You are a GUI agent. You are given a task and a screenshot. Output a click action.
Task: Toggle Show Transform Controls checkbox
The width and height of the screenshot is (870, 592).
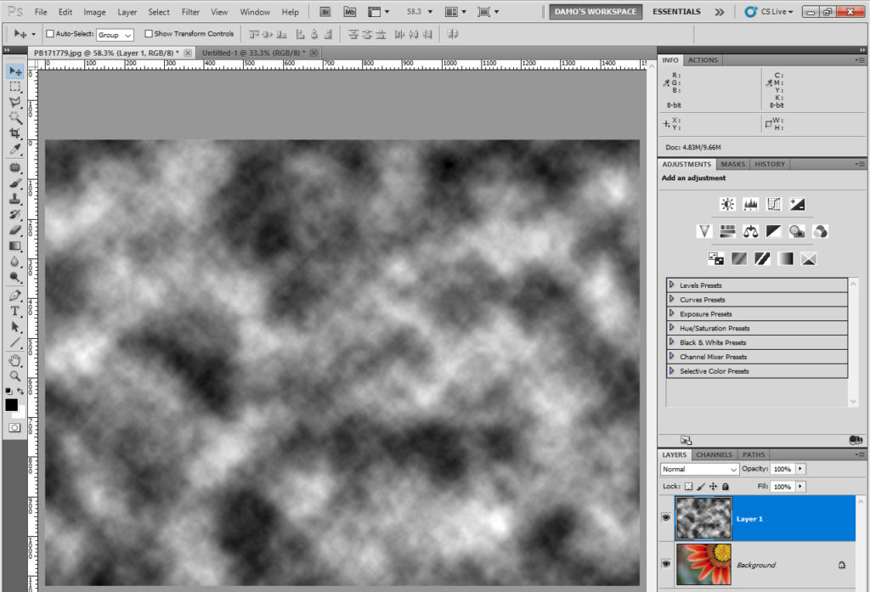(149, 34)
